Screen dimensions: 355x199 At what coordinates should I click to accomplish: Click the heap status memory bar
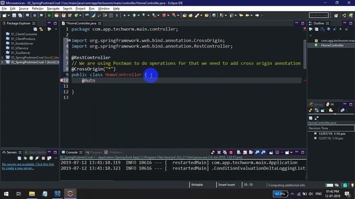(329, 185)
